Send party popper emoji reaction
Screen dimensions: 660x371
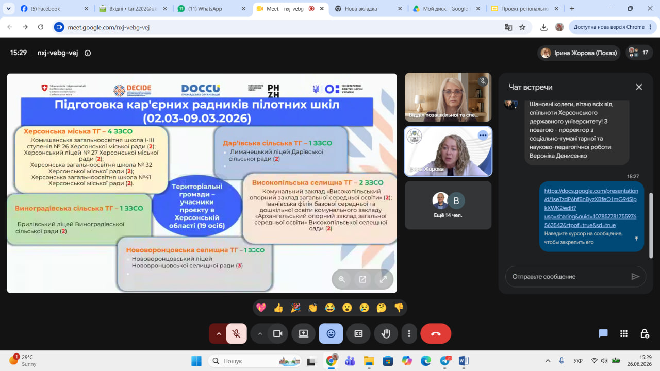pos(295,308)
